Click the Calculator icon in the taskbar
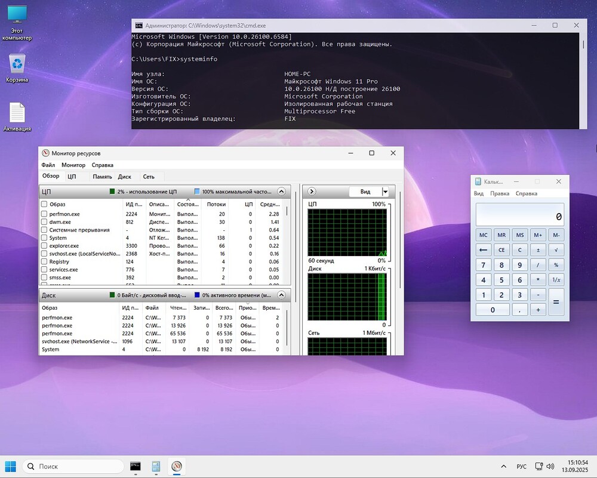 tap(156, 466)
